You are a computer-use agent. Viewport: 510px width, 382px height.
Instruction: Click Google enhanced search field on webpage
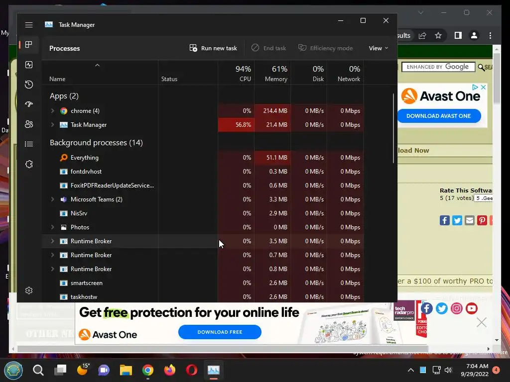point(438,67)
